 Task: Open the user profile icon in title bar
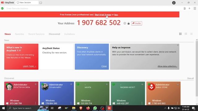[174, 3]
